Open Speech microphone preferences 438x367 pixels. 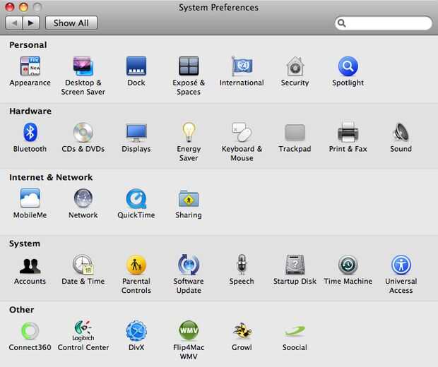242,264
